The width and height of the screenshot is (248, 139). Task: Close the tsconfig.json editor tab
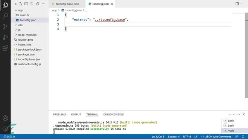pos(112,4)
